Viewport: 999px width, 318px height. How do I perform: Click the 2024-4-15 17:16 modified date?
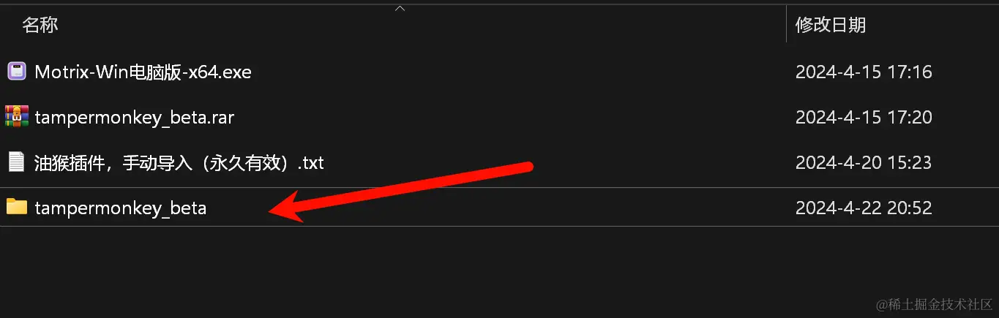tap(864, 72)
